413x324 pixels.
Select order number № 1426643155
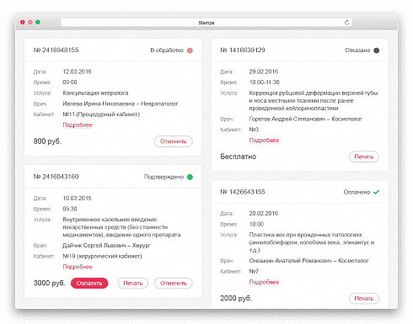(243, 192)
